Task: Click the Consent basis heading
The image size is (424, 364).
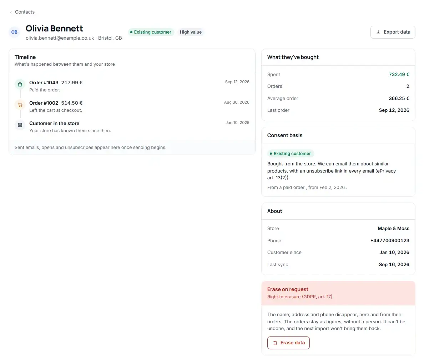Action: point(285,136)
